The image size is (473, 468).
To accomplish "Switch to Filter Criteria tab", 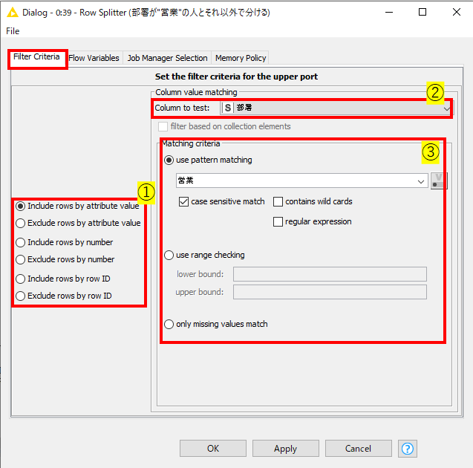I will click(x=36, y=57).
